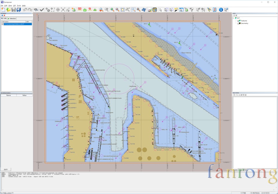Select the zoom-to-rectangle magnifier tool
This screenshot has height=194, width=278.
[x=134, y=10]
